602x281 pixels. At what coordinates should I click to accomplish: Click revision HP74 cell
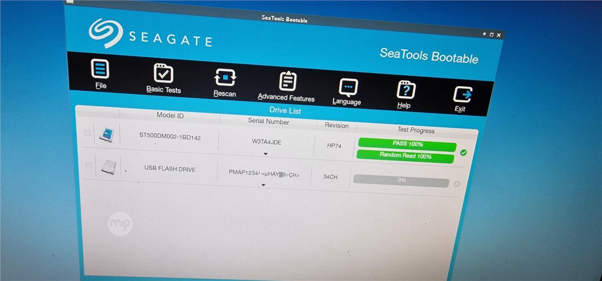pos(334,146)
